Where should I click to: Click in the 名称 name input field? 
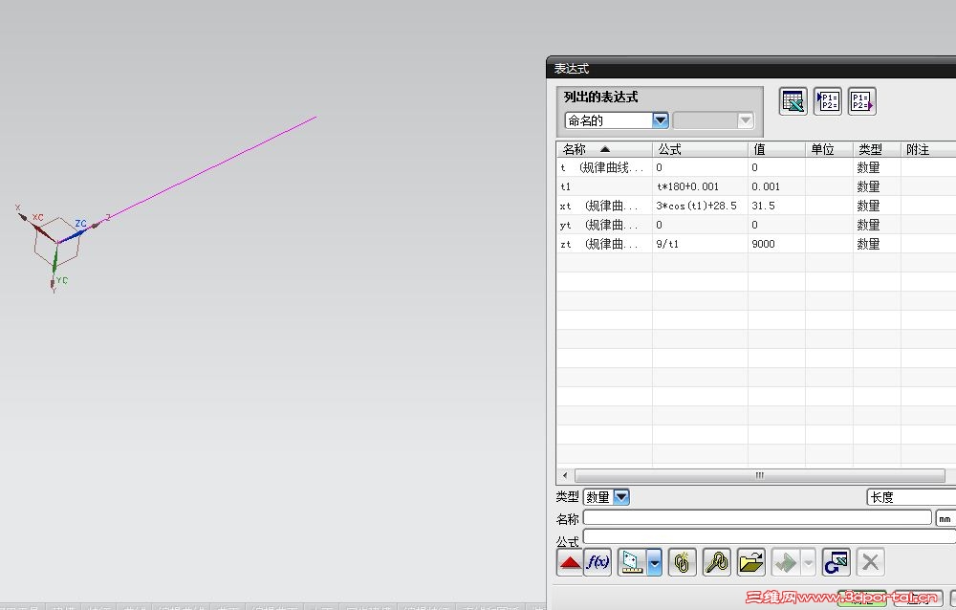[757, 517]
